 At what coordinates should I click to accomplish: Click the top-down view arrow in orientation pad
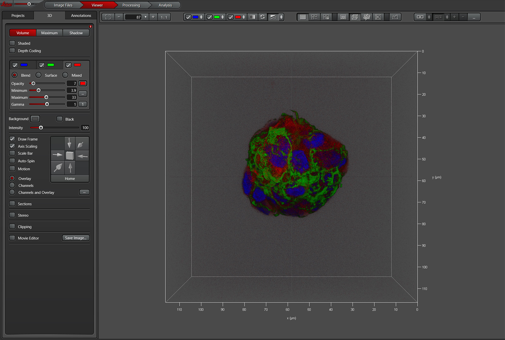coord(70,144)
